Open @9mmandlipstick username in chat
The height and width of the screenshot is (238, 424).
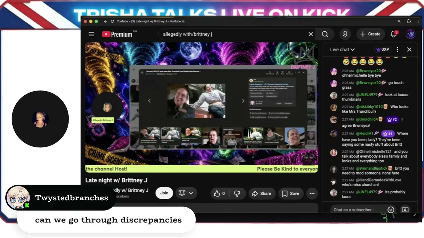click(x=371, y=168)
